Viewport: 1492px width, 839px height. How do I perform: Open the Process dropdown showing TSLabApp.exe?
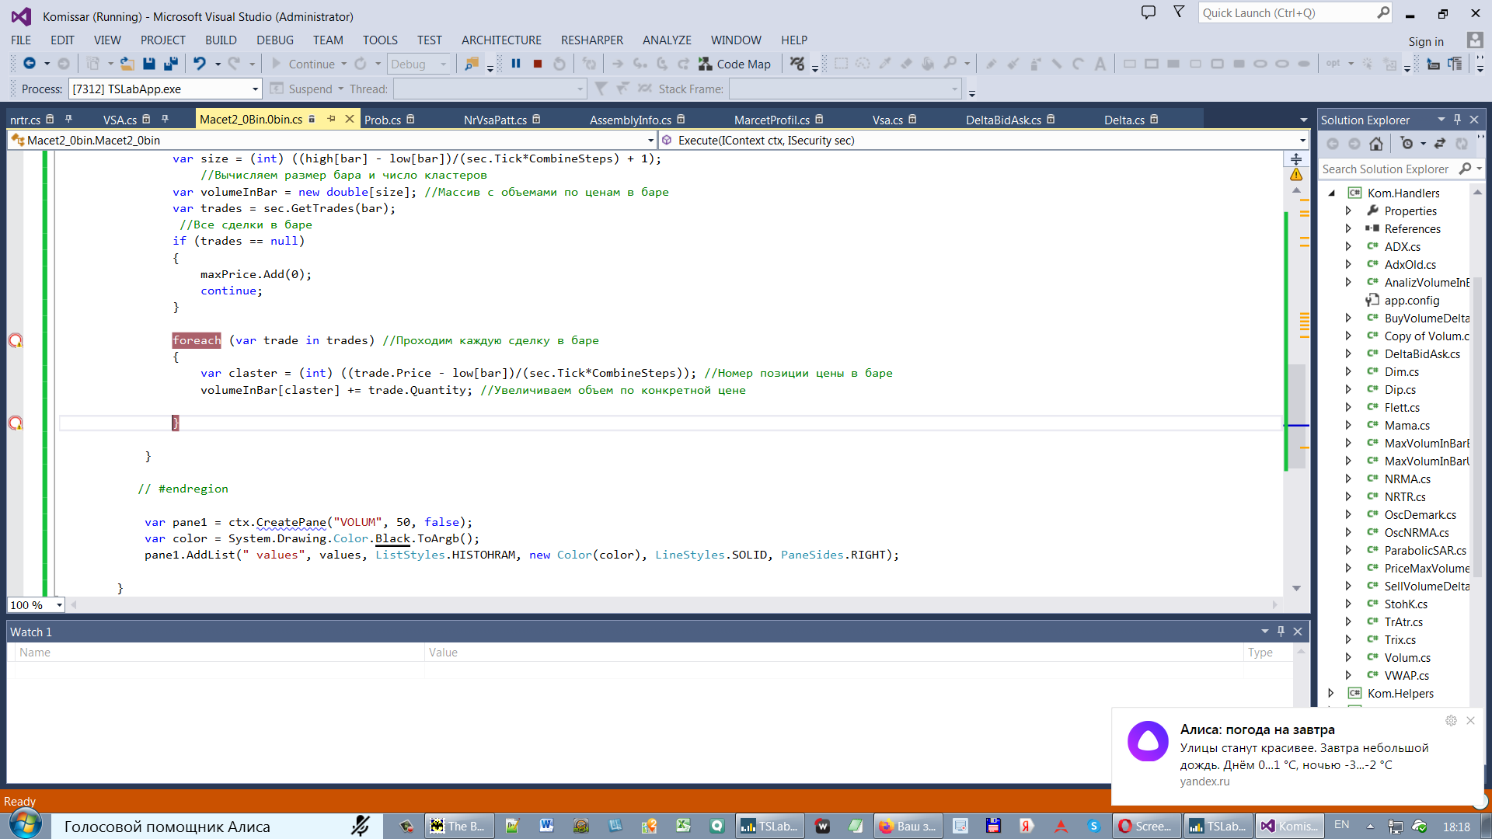pos(255,89)
